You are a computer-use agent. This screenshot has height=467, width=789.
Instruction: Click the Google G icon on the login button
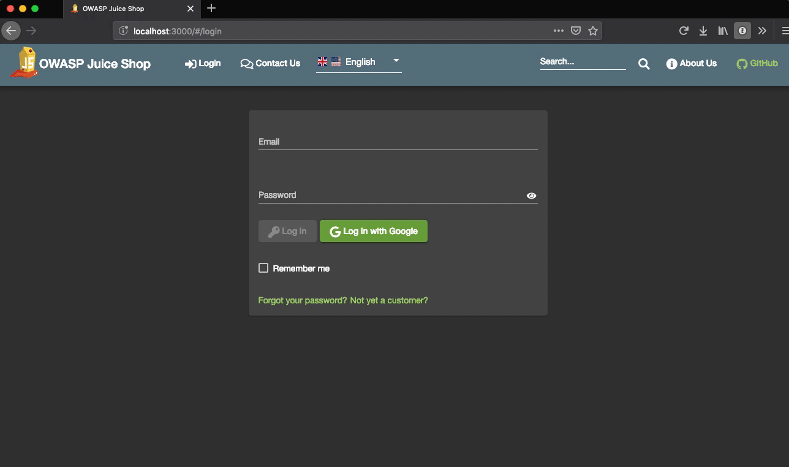point(336,231)
